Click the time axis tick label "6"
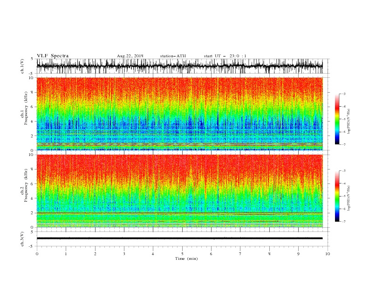This screenshot has width=369, height=285. [x=211, y=254]
